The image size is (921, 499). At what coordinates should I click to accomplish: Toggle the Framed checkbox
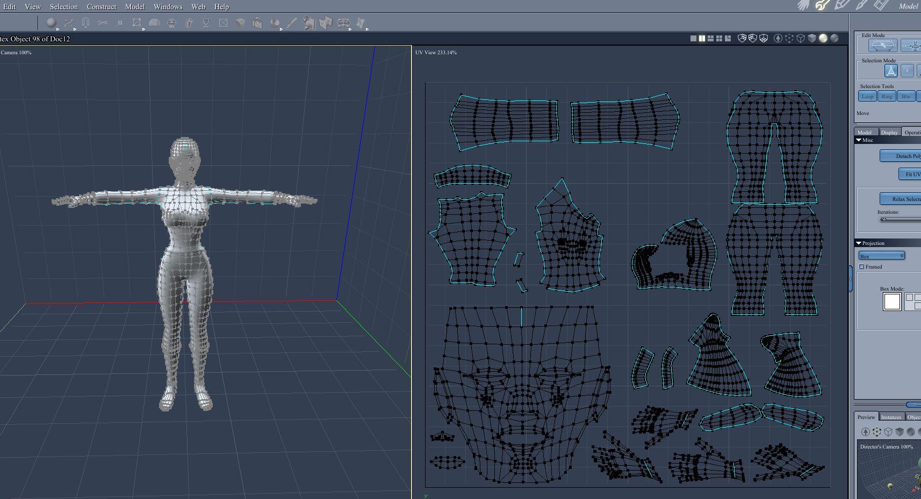(862, 267)
